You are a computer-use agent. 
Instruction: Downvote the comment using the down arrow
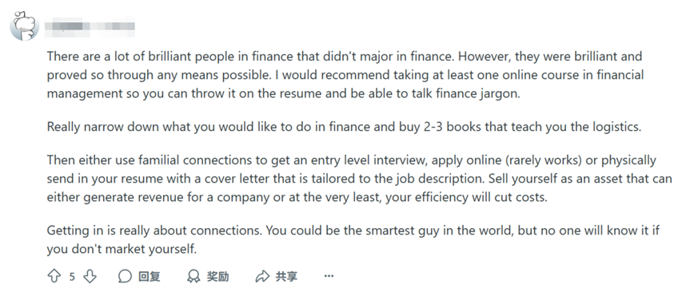[90, 276]
